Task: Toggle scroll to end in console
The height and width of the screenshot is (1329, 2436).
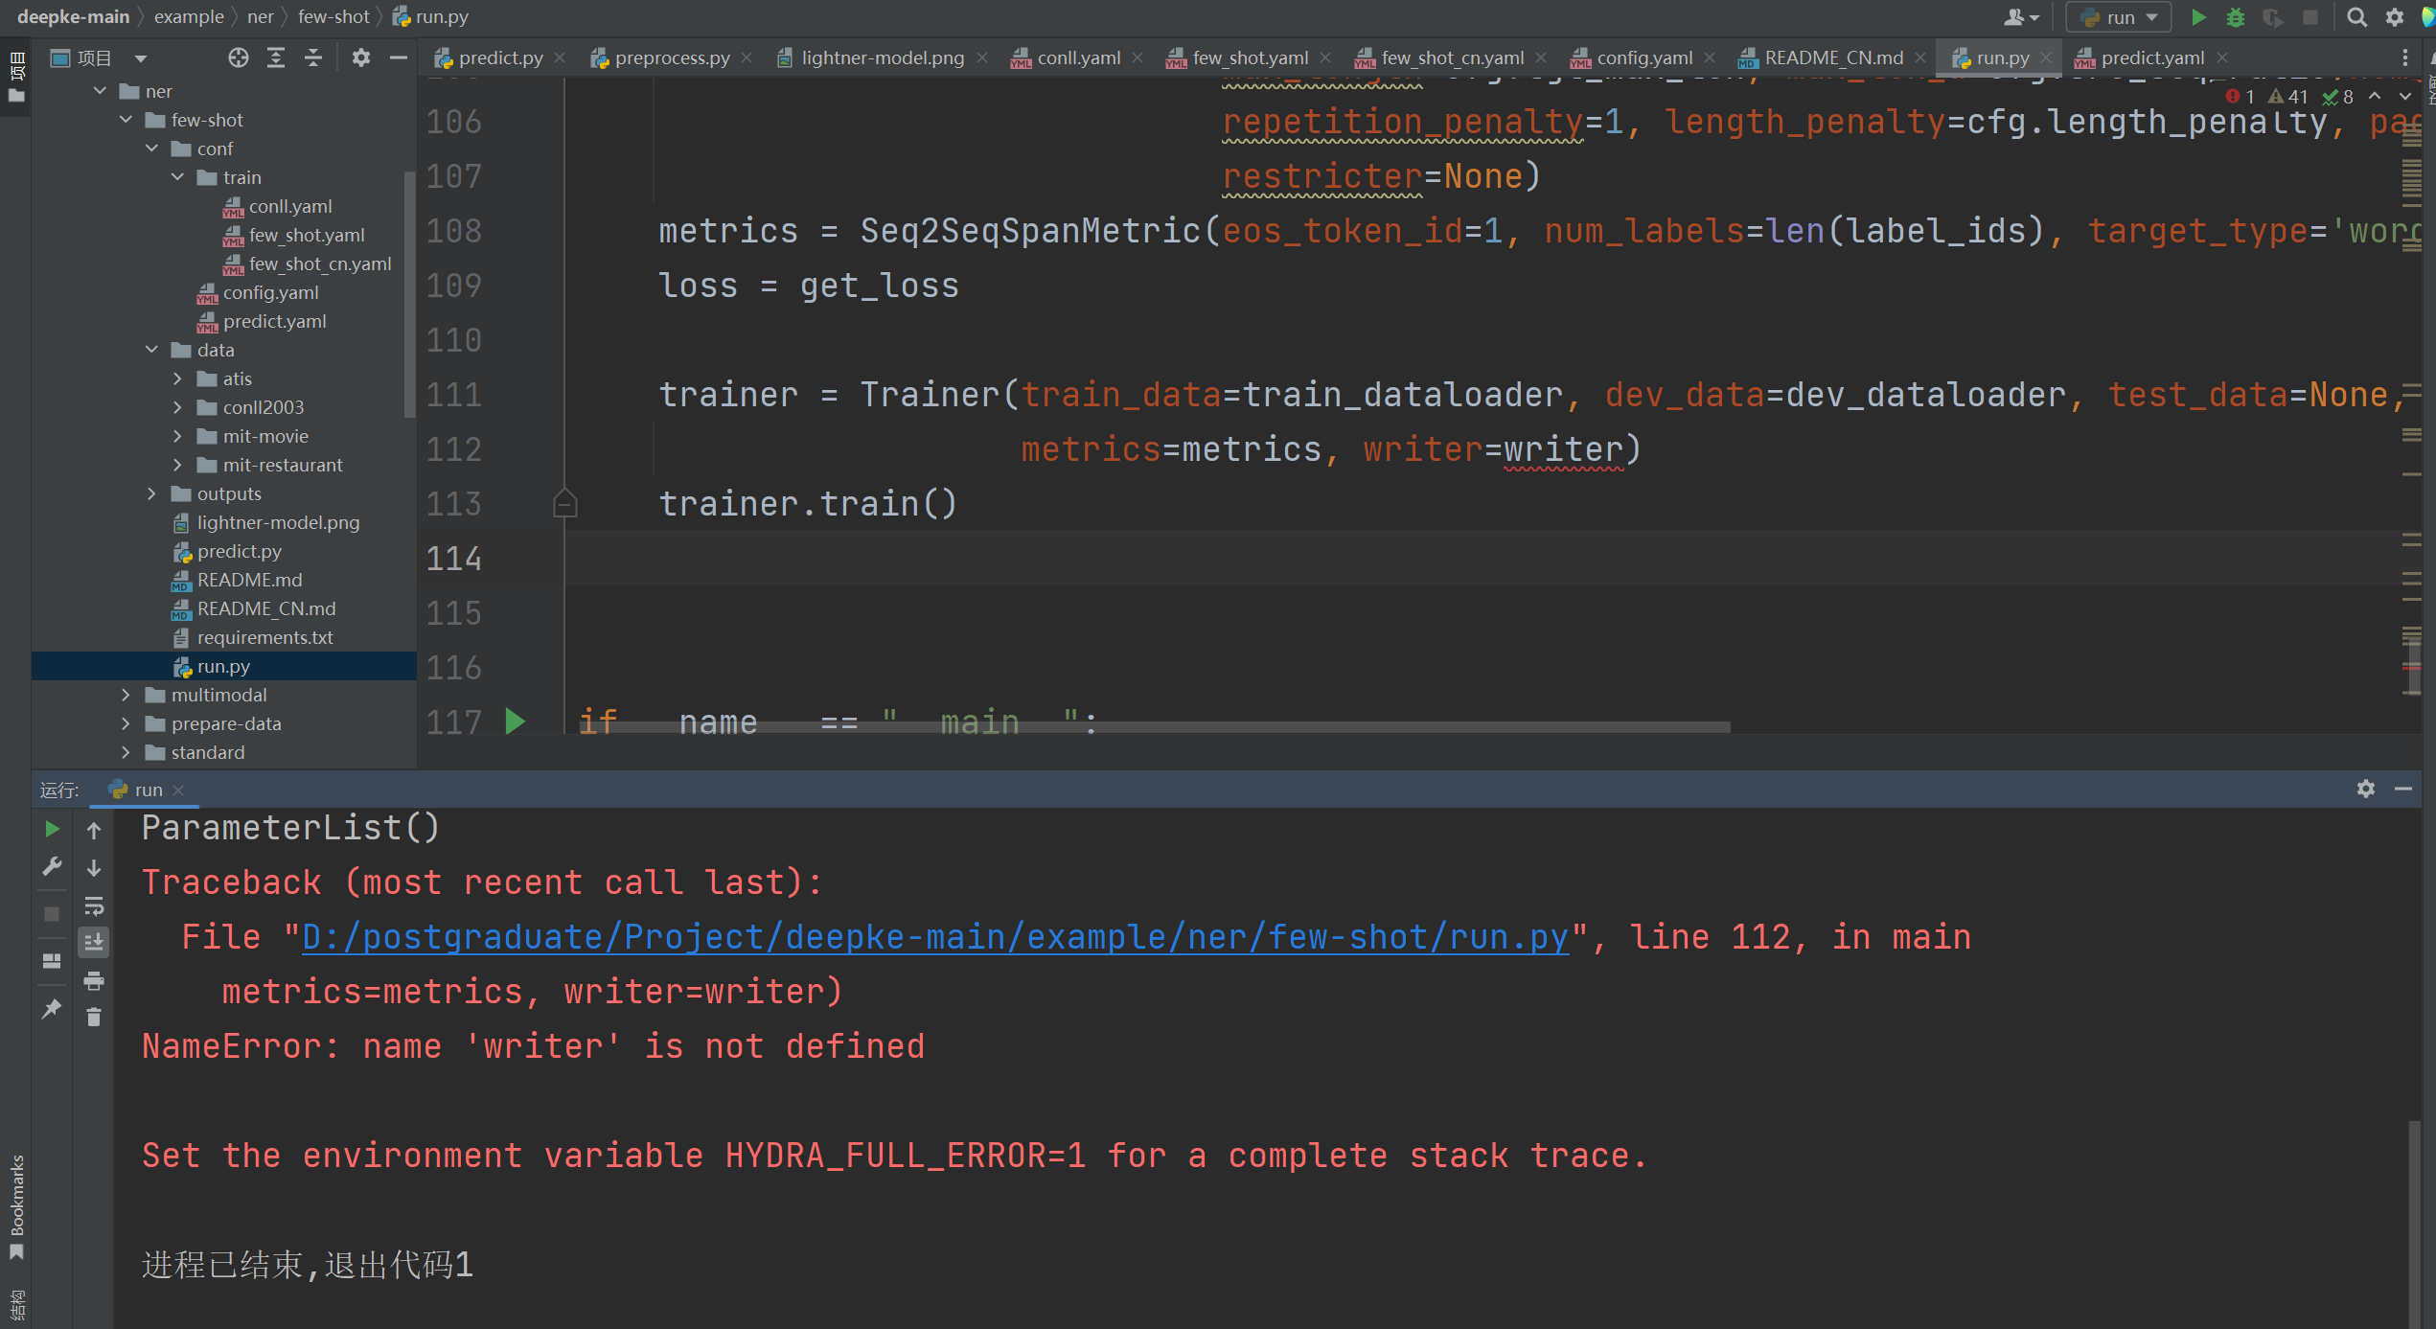Action: [94, 943]
